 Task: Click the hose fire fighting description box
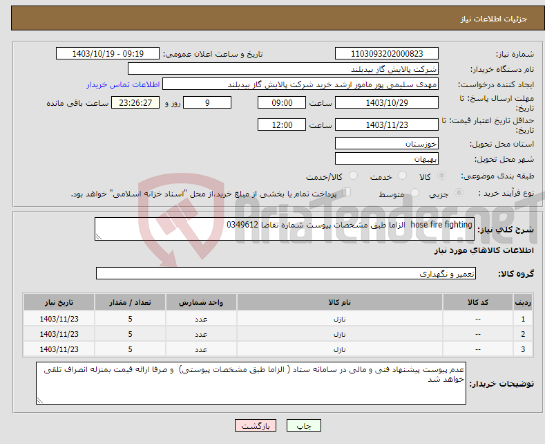(285, 229)
